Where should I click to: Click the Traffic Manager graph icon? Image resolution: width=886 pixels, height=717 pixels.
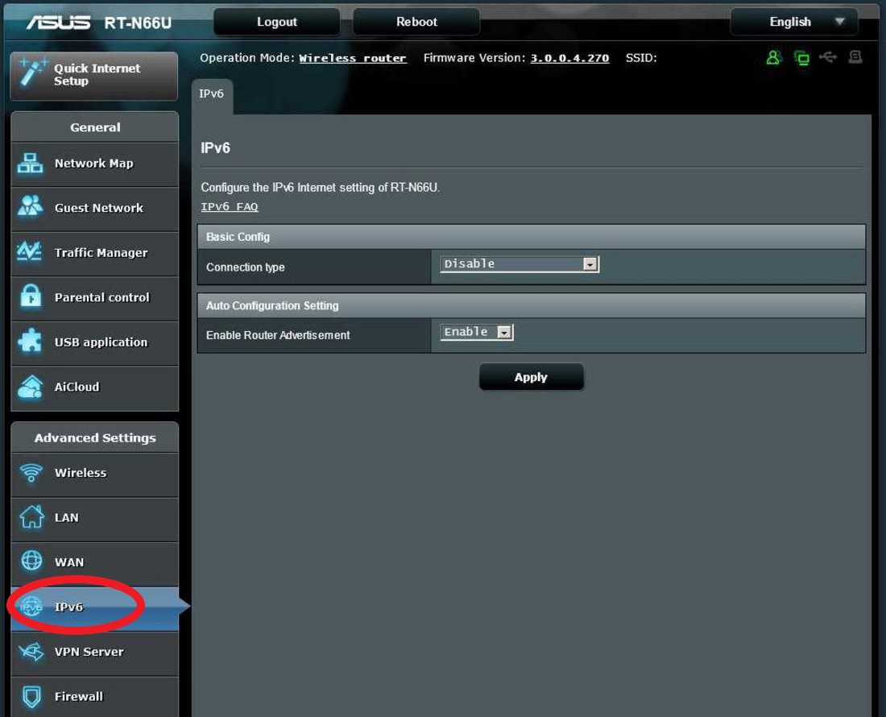29,251
